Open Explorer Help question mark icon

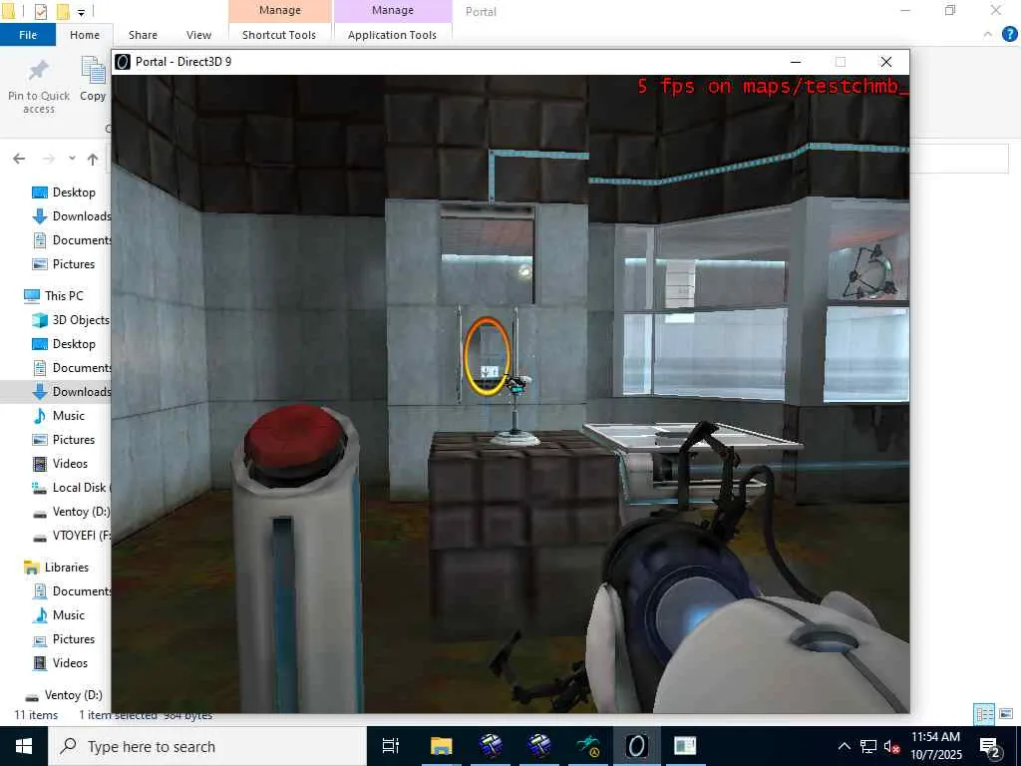(1009, 35)
